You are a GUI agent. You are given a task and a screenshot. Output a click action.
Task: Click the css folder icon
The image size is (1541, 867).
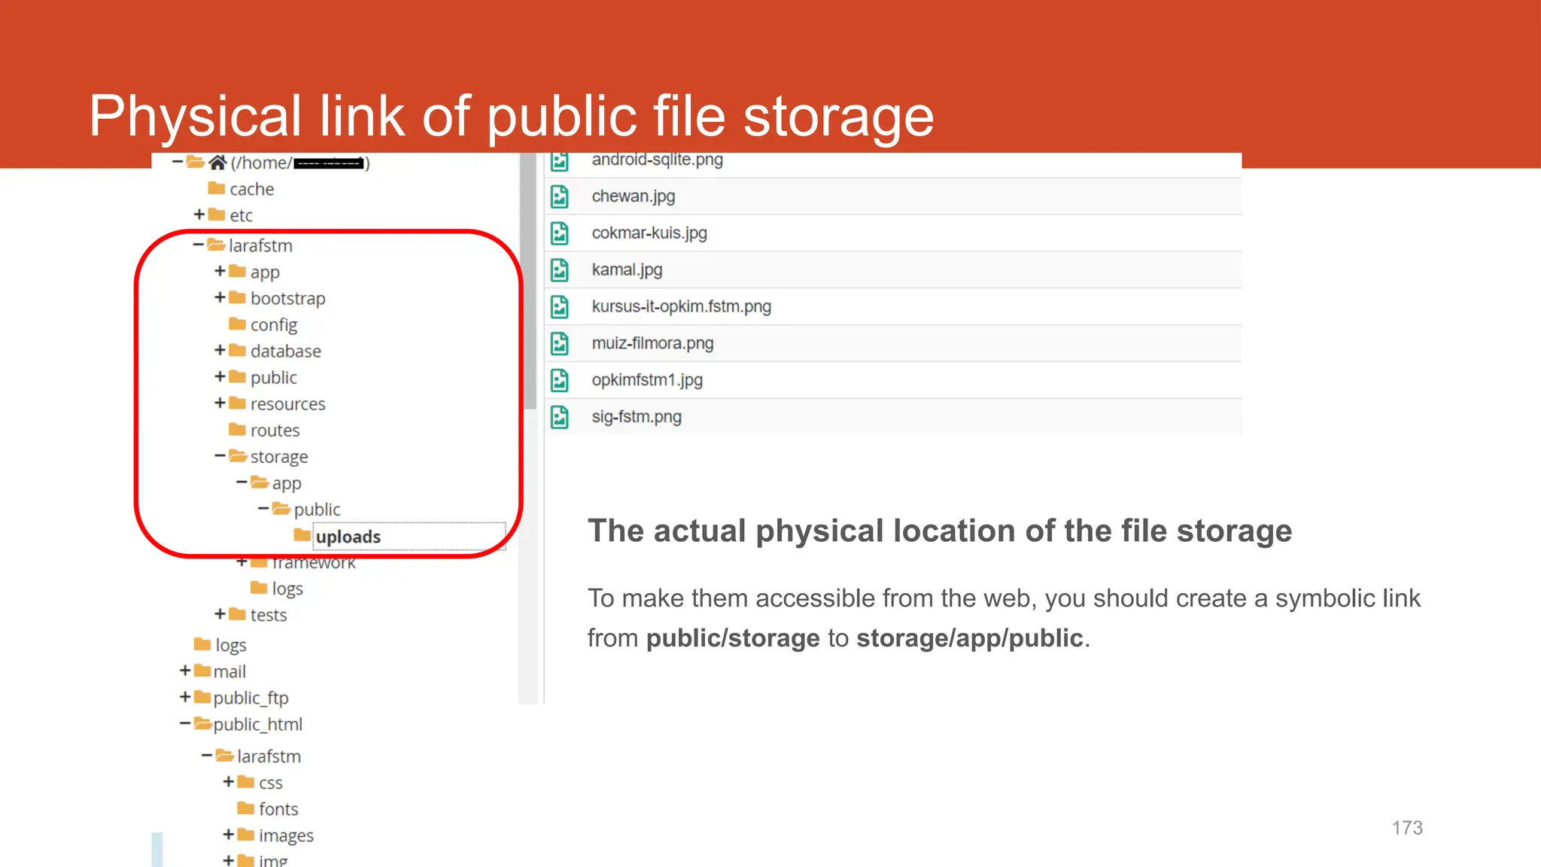pos(246,782)
